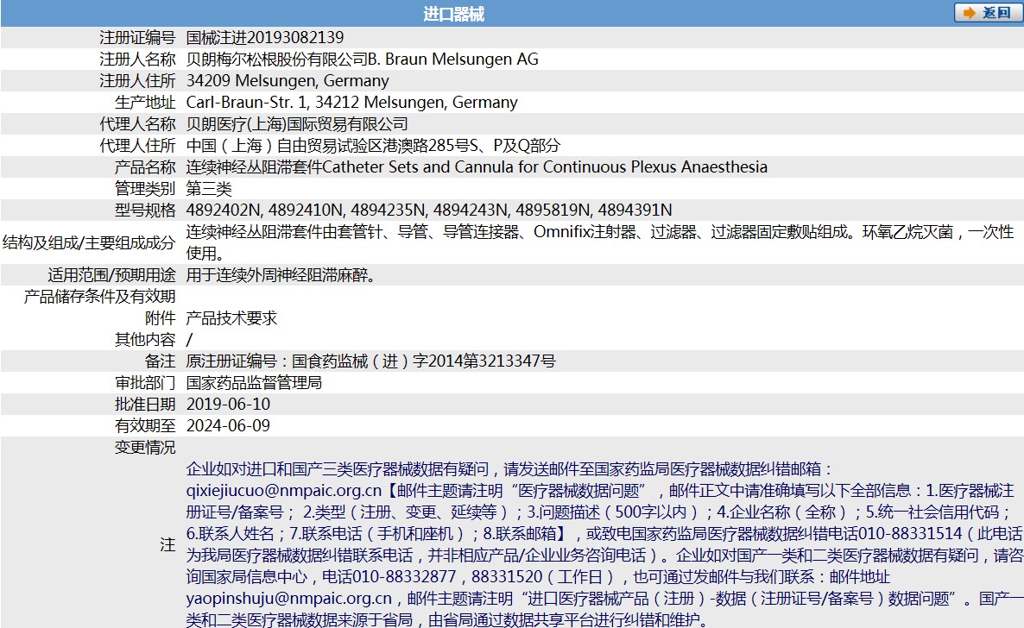Click approval date 2019-06-10
The width and height of the screenshot is (1024, 628).
(228, 404)
